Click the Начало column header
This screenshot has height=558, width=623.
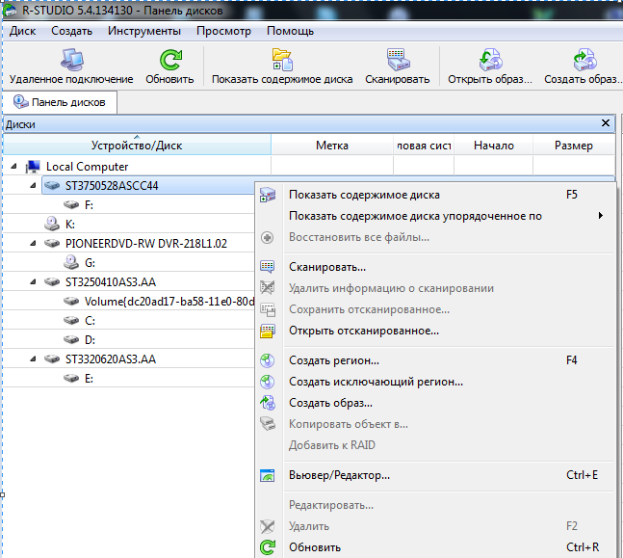[x=493, y=146]
